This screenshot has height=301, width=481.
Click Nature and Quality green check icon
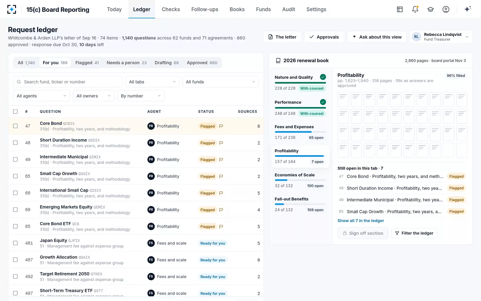pos(323,77)
